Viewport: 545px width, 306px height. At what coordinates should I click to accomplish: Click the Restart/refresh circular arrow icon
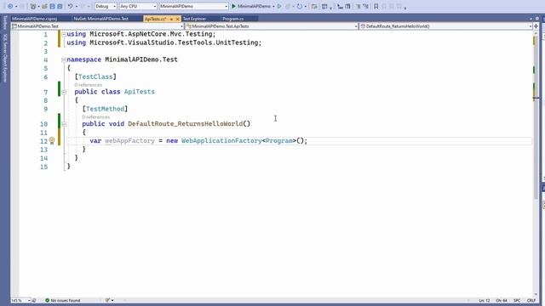pos(299,6)
